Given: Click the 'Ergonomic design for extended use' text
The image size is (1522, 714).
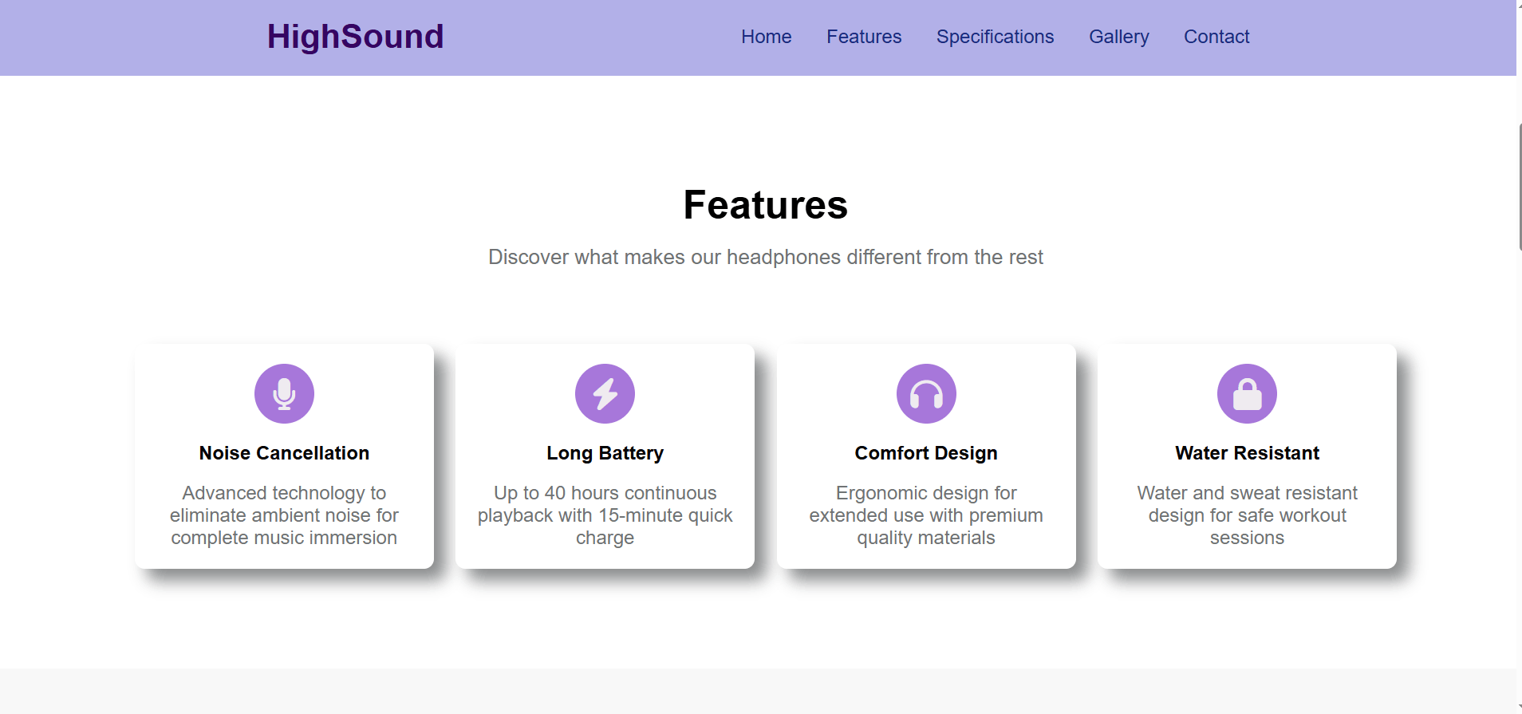Looking at the screenshot, I should [x=926, y=515].
